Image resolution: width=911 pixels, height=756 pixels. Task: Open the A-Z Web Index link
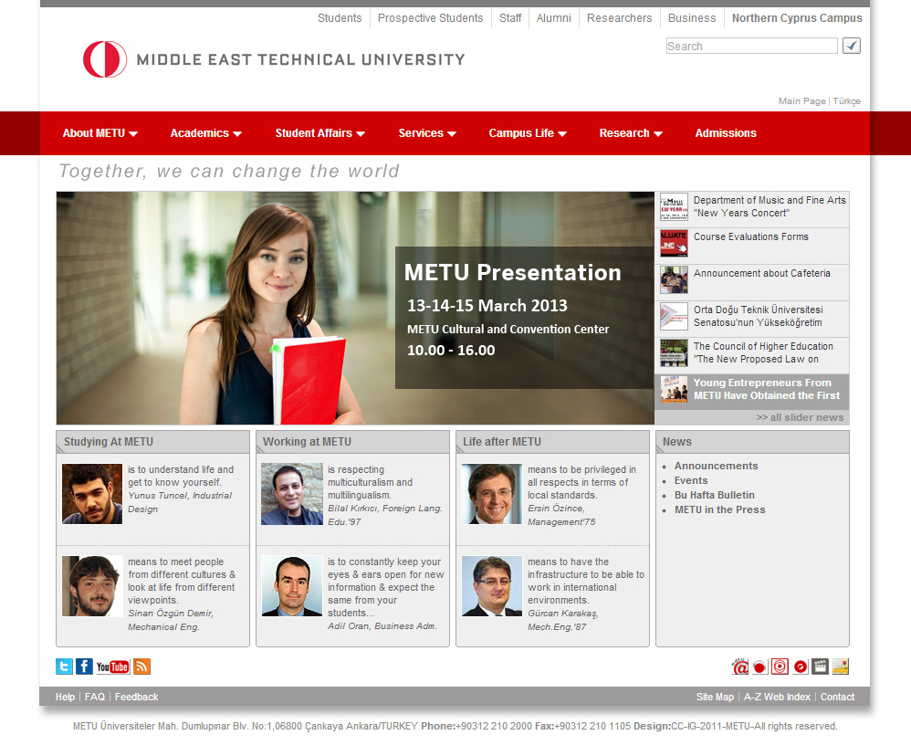tap(778, 697)
